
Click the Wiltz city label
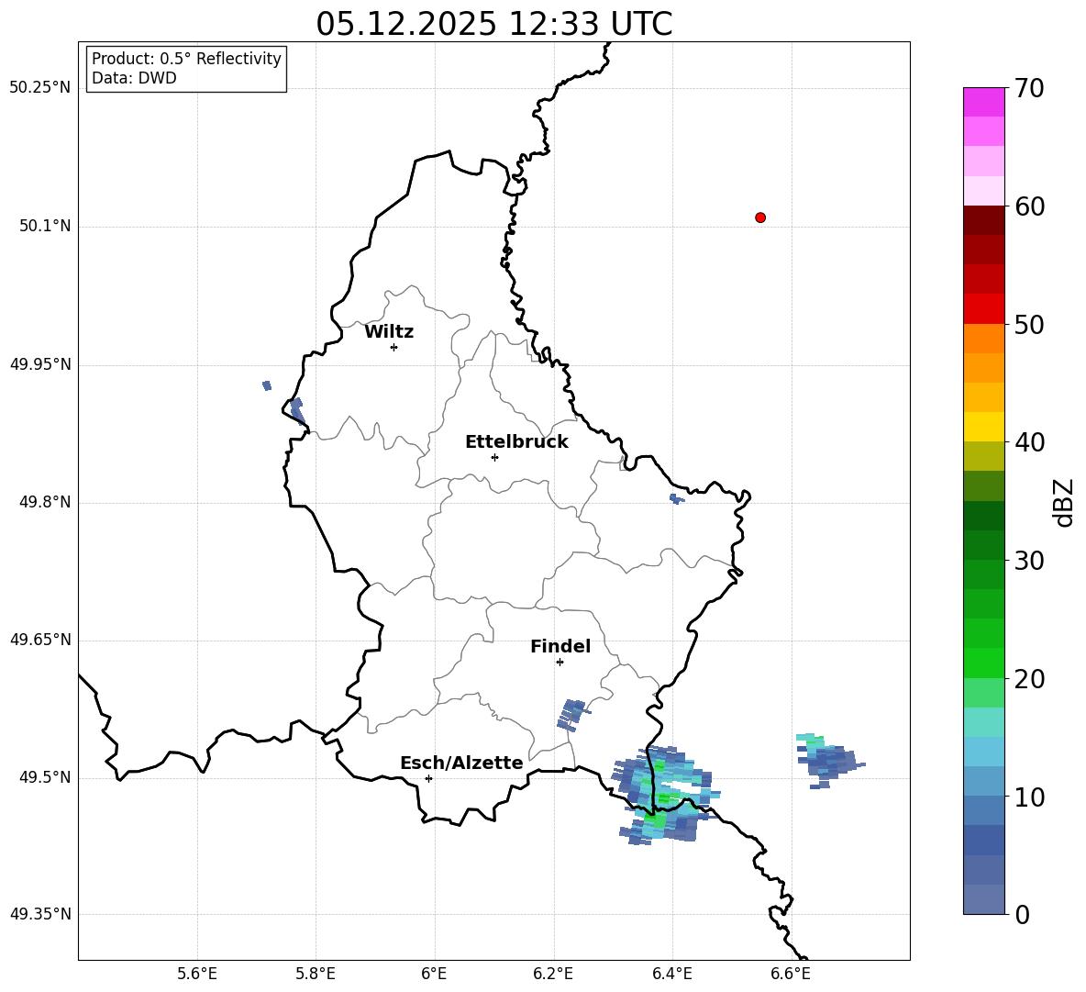[389, 332]
